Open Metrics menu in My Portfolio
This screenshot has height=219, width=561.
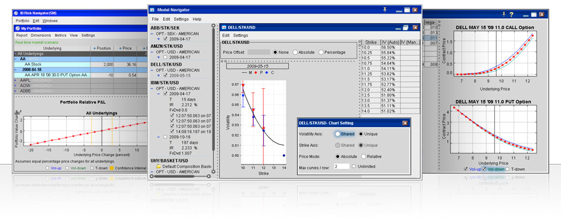coord(60,36)
